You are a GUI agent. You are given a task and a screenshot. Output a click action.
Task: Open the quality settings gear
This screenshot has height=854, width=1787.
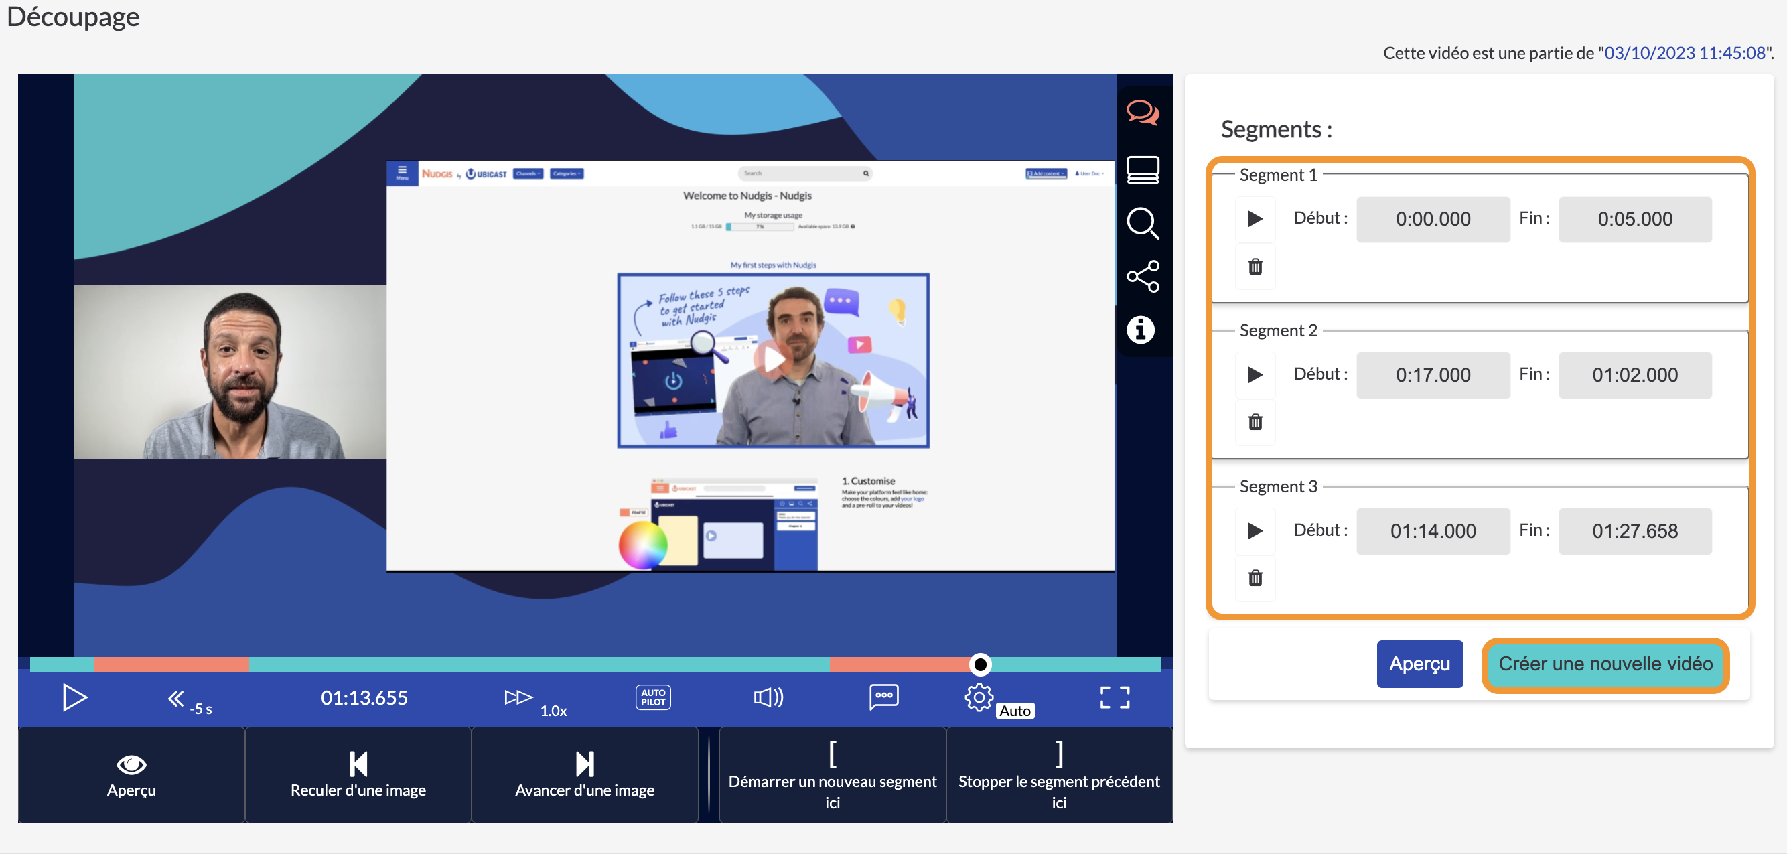pos(978,697)
